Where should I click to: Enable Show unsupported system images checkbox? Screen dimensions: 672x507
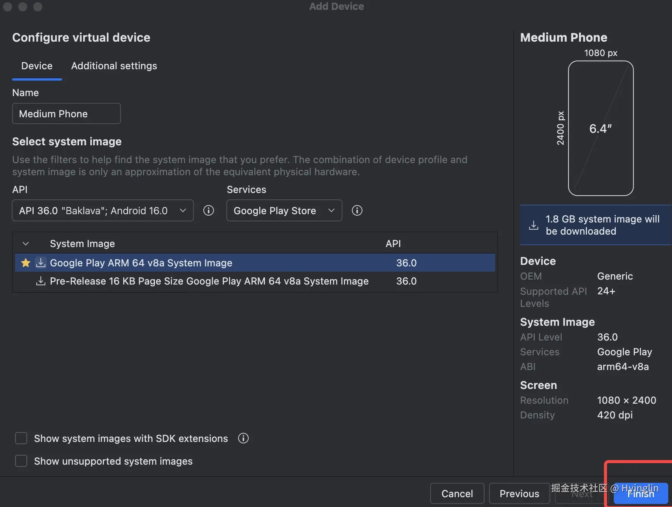(21, 461)
